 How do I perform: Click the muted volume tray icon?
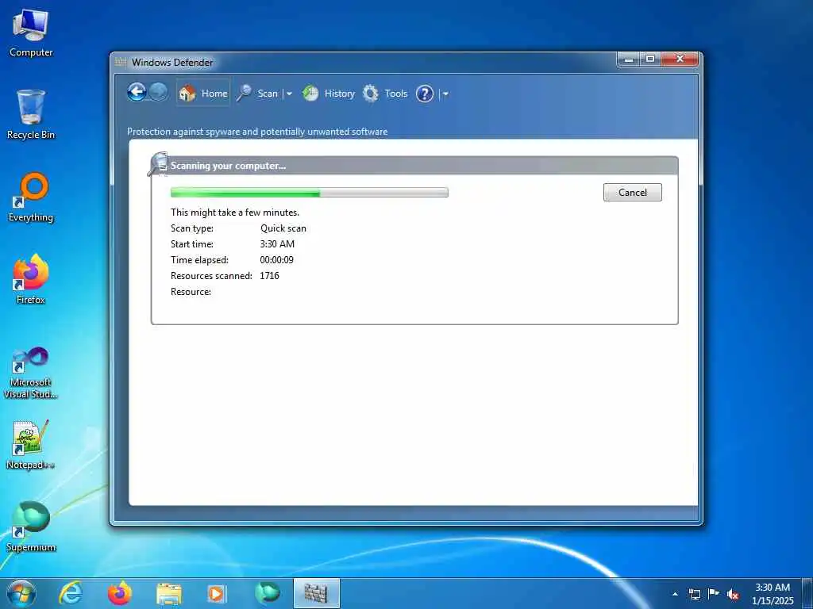733,595
